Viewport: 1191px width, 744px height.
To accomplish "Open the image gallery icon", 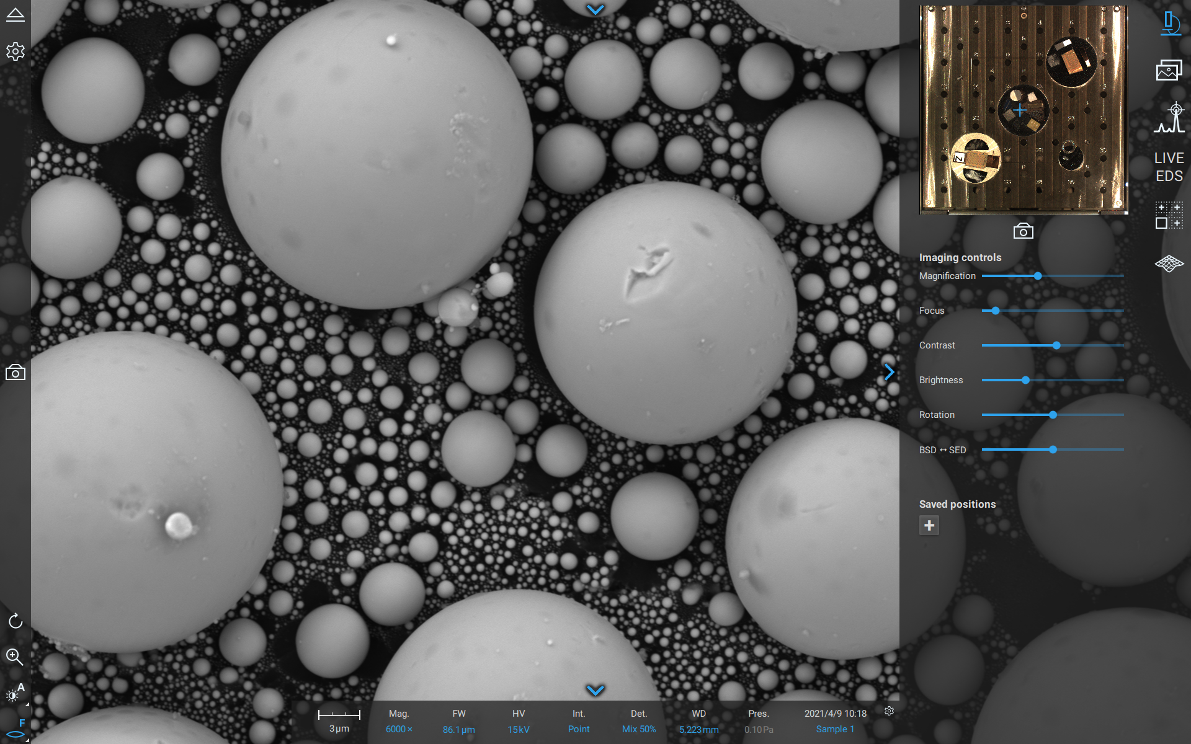I will click(x=1169, y=70).
